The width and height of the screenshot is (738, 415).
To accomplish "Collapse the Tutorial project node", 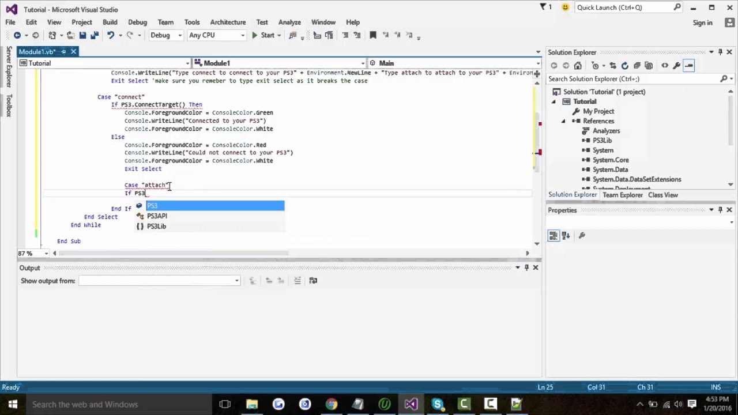I will pyautogui.click(x=554, y=101).
